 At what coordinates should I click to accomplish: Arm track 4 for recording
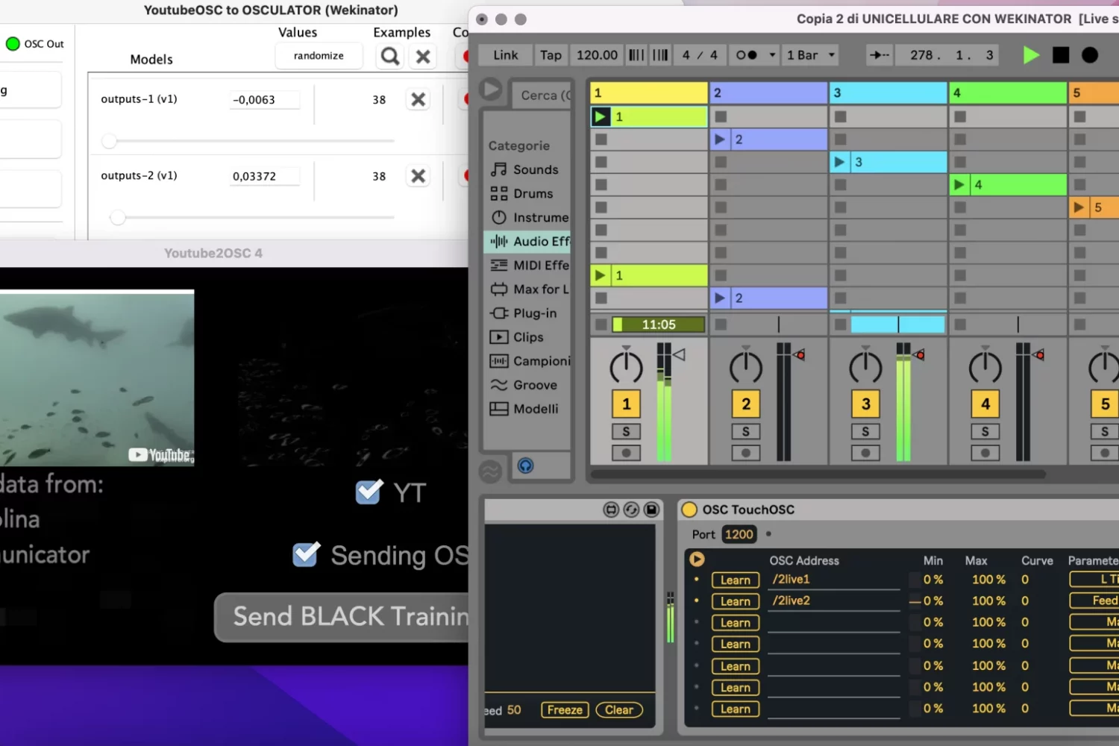pos(985,453)
